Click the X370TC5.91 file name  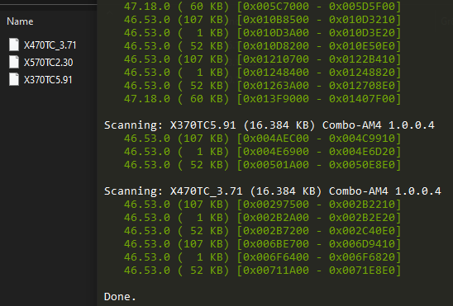click(48, 80)
